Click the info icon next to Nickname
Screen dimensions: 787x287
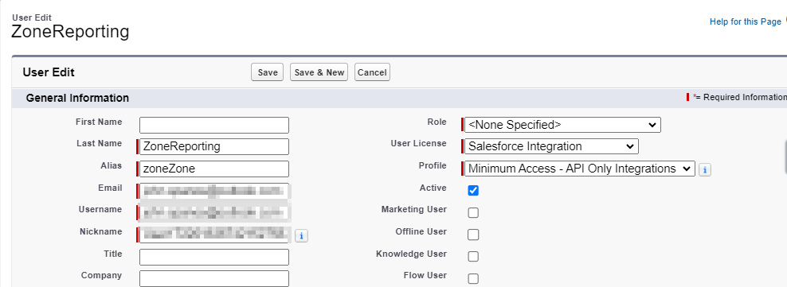click(x=301, y=235)
